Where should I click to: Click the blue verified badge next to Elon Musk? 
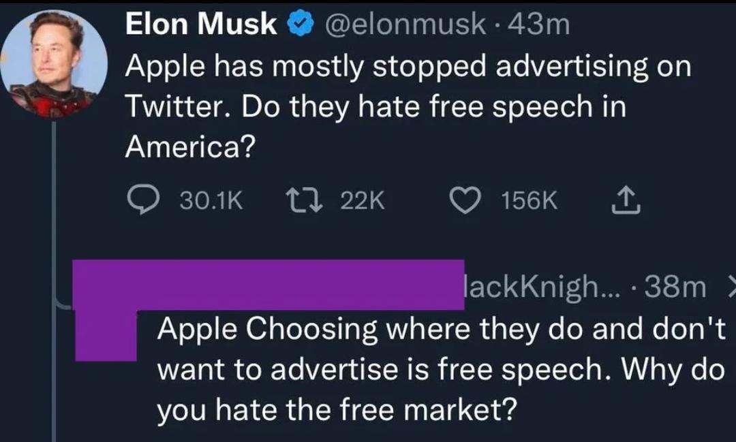click(x=301, y=22)
